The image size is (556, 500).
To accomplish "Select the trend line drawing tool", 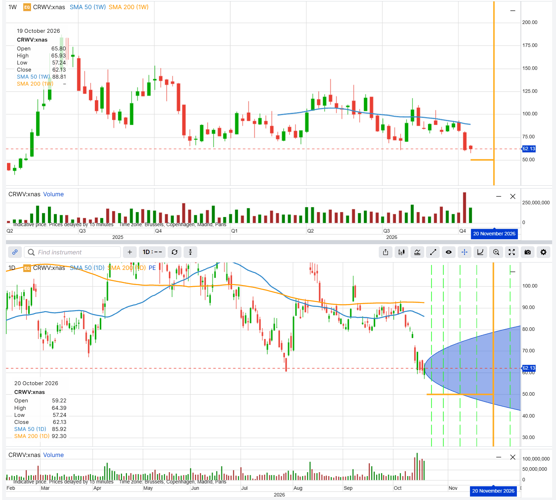I will pos(433,252).
